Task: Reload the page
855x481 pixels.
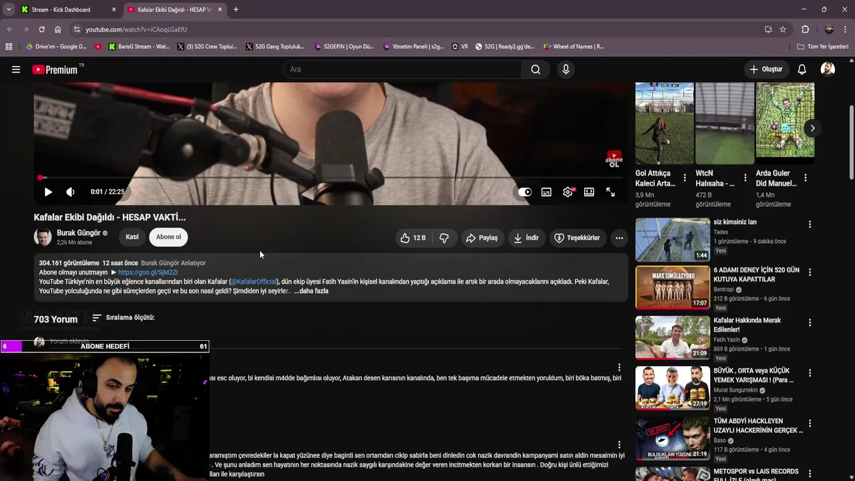Action: pyautogui.click(x=41, y=29)
